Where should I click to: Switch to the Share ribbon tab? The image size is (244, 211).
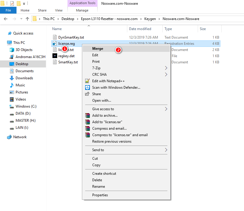click(x=42, y=10)
